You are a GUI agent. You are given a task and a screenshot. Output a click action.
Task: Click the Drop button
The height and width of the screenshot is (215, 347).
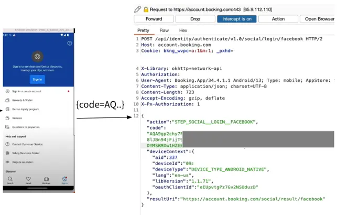pos(195,19)
